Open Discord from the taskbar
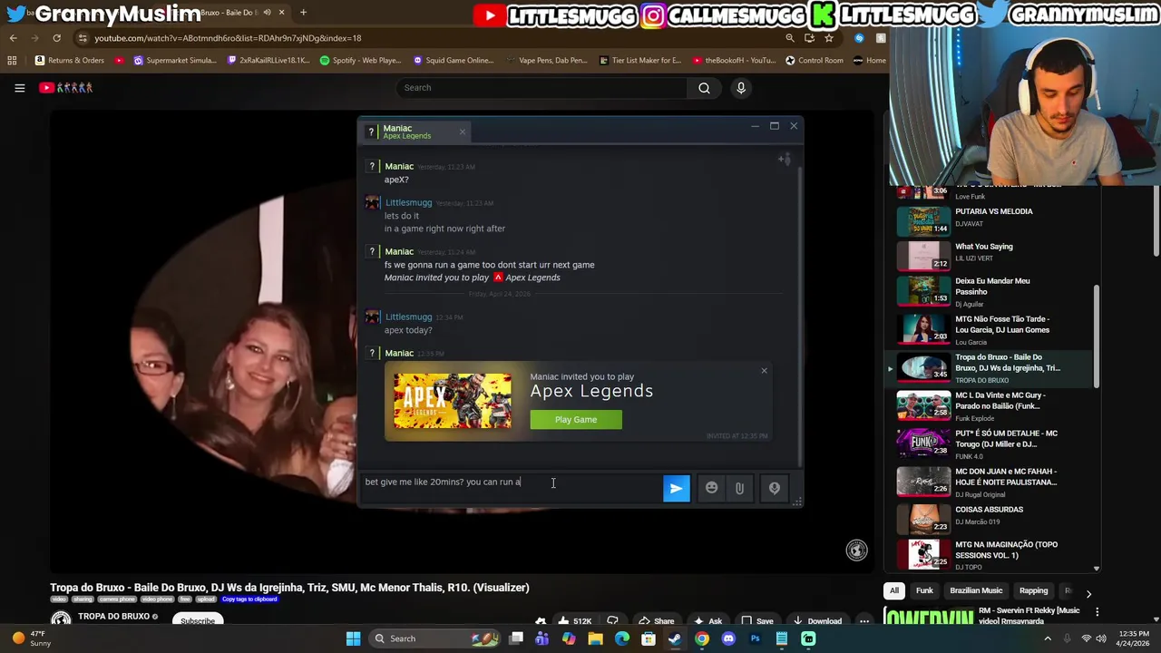The height and width of the screenshot is (653, 1161). (728, 638)
